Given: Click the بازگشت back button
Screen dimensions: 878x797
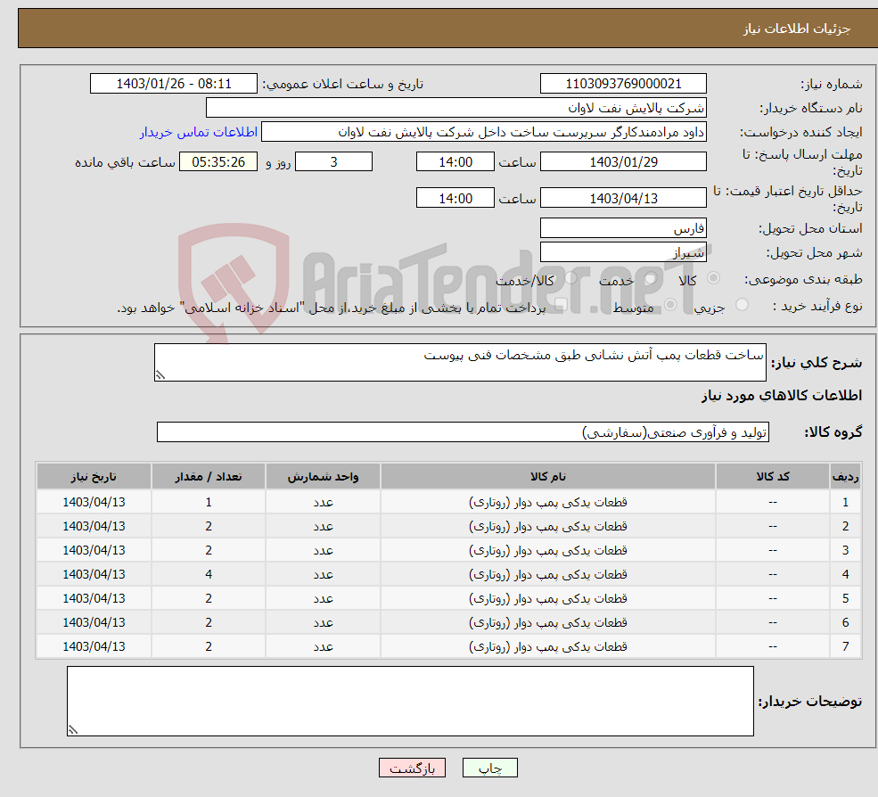Looking at the screenshot, I should 412,768.
